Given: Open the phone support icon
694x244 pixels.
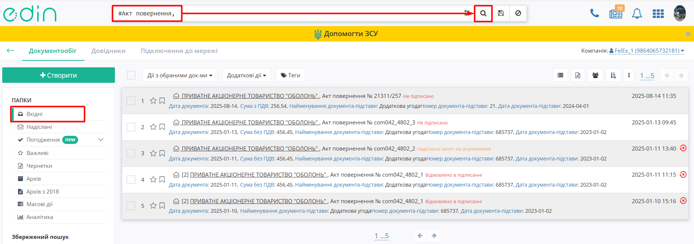Looking at the screenshot, I should pos(595,13).
